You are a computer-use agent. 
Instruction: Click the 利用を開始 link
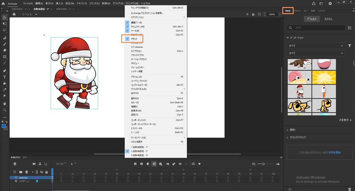[x=335, y=153]
